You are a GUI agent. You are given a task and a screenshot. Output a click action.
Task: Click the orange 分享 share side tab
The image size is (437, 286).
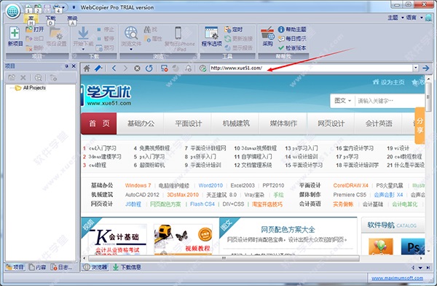pyautogui.click(x=420, y=125)
